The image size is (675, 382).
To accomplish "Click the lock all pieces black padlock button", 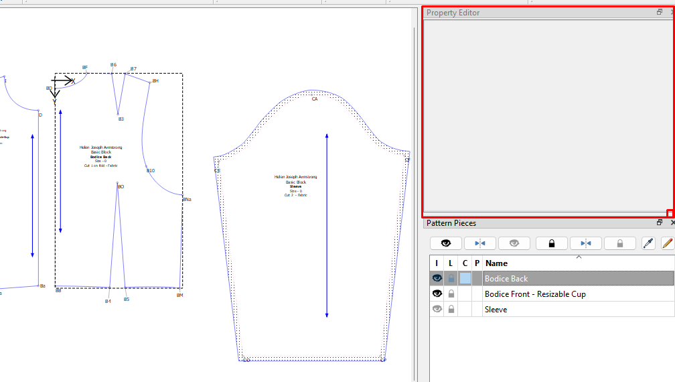I will pyautogui.click(x=551, y=243).
